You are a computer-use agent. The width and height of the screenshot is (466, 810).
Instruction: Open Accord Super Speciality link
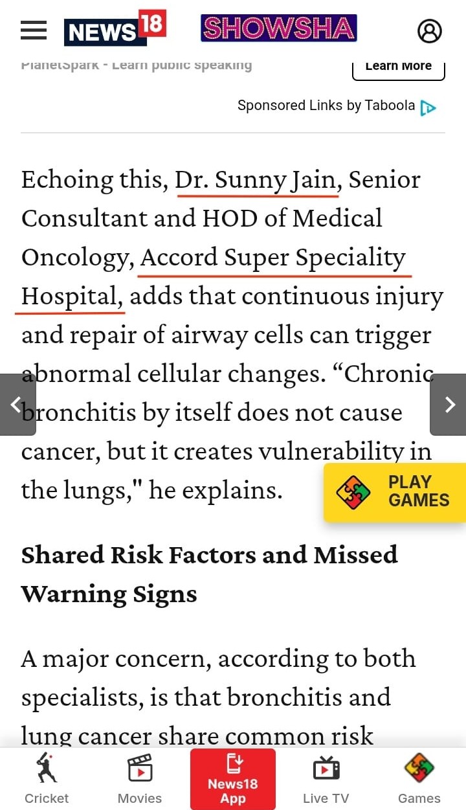tap(272, 257)
